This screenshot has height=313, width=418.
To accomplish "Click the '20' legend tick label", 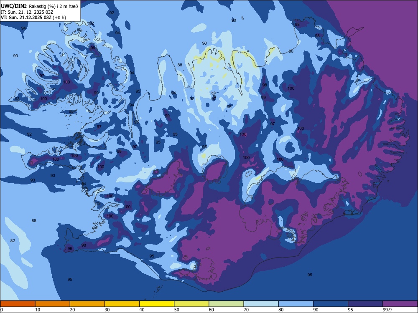I will pyautogui.click(x=72, y=310).
